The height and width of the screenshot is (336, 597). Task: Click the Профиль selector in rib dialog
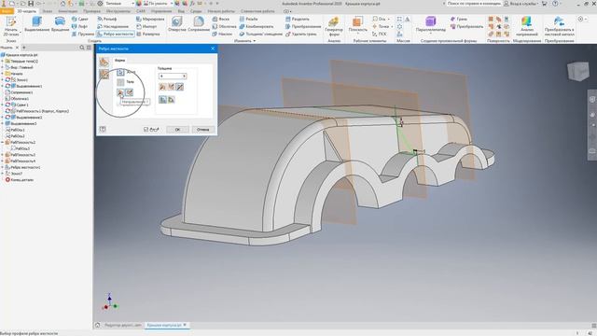coord(120,72)
